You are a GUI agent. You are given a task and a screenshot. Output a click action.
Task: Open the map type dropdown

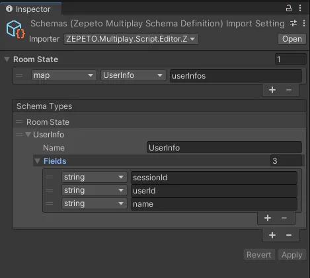pyautogui.click(x=64, y=75)
